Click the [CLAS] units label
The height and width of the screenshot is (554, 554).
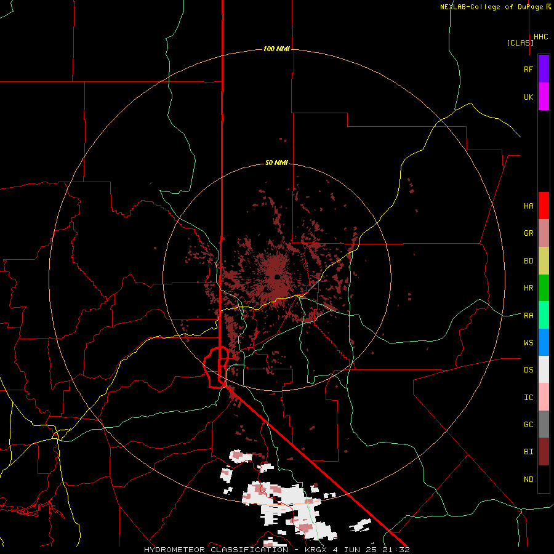520,42
